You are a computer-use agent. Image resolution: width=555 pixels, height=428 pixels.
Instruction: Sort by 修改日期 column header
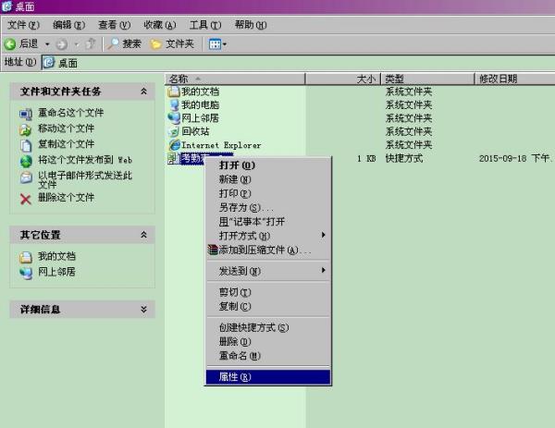tap(514, 79)
